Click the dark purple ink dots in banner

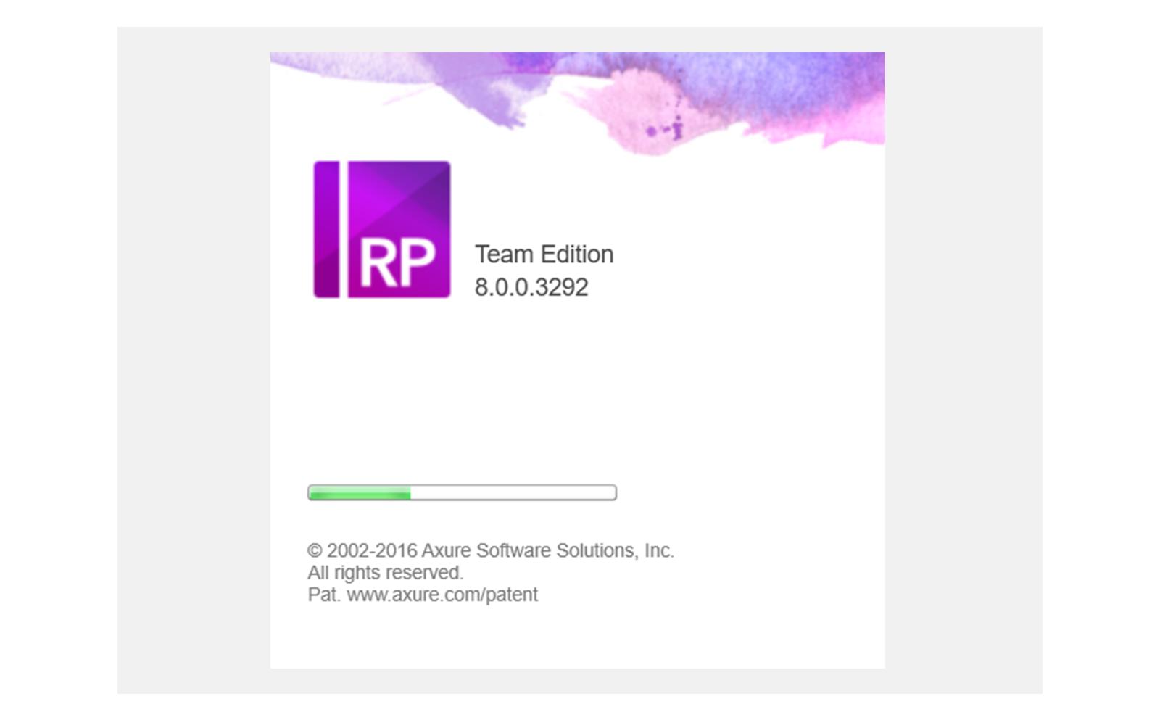pyautogui.click(x=666, y=130)
